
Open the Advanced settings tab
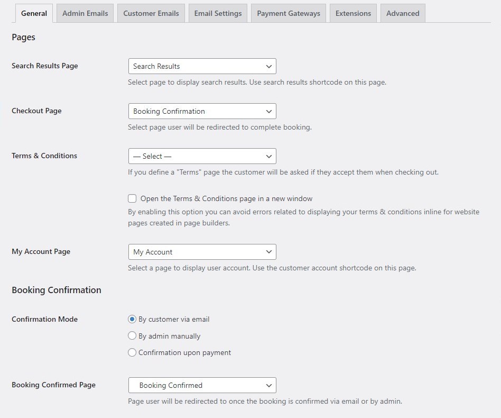tap(403, 14)
